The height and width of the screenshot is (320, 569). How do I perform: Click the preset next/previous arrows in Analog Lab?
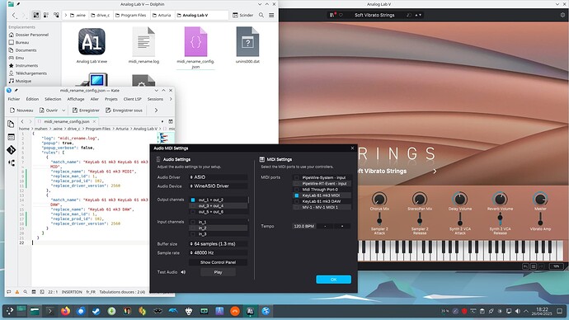[x=418, y=15]
